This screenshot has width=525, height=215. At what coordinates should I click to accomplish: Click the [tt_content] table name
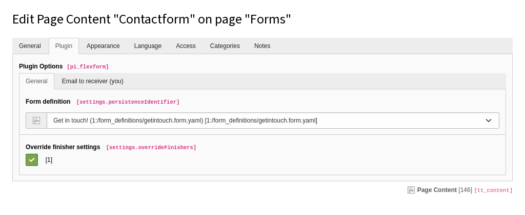pyautogui.click(x=493, y=190)
